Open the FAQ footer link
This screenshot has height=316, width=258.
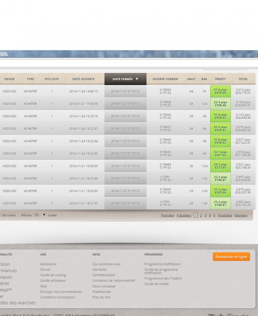43,286
